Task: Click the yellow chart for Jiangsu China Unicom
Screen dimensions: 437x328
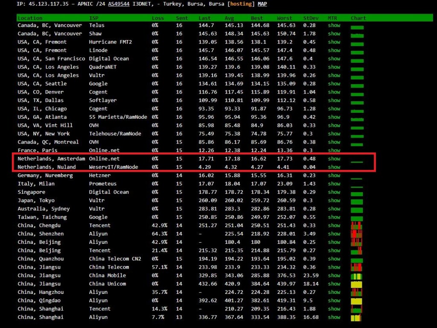Action: pos(356,284)
